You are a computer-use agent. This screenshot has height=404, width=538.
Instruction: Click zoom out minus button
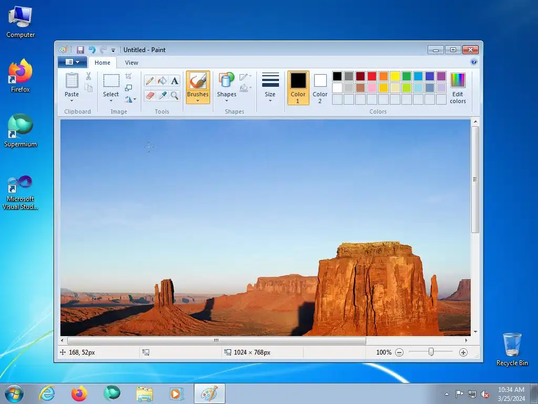(399, 352)
